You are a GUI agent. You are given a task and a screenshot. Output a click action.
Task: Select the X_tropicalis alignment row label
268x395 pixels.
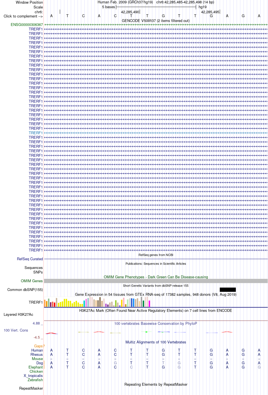33,376
